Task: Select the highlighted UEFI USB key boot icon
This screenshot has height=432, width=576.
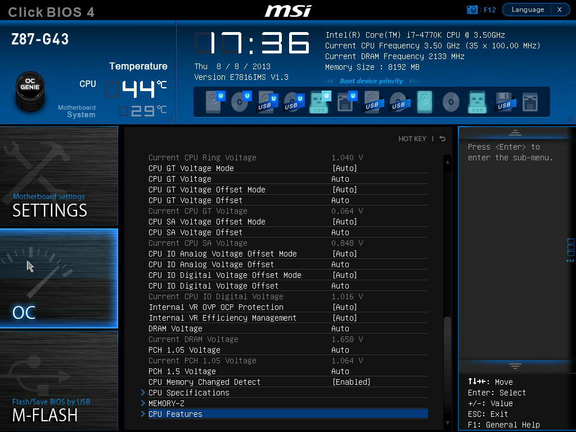Action: 320,102
